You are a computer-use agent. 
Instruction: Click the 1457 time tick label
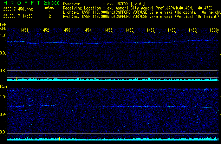point(150,30)
